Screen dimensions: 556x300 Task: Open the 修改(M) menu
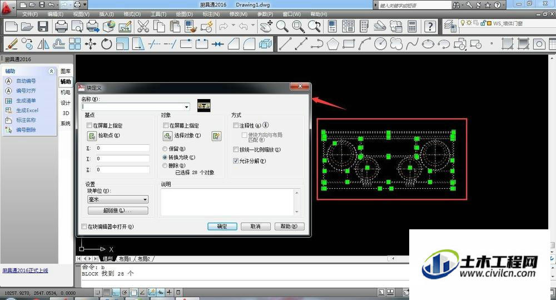239,14
